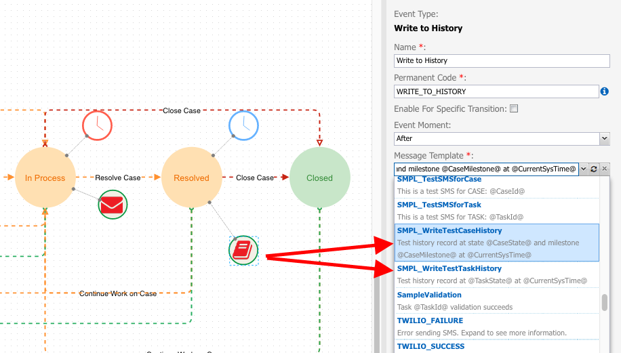This screenshot has height=353, width=621.
Task: Expand the Message Template dropdown arrow
Action: (x=584, y=169)
